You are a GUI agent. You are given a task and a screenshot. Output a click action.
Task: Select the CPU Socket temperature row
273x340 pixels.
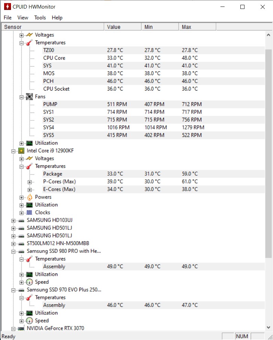click(x=56, y=89)
